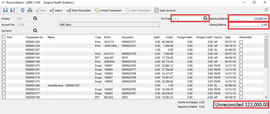Click the Save disk icon in toolbar

pos(5,11)
